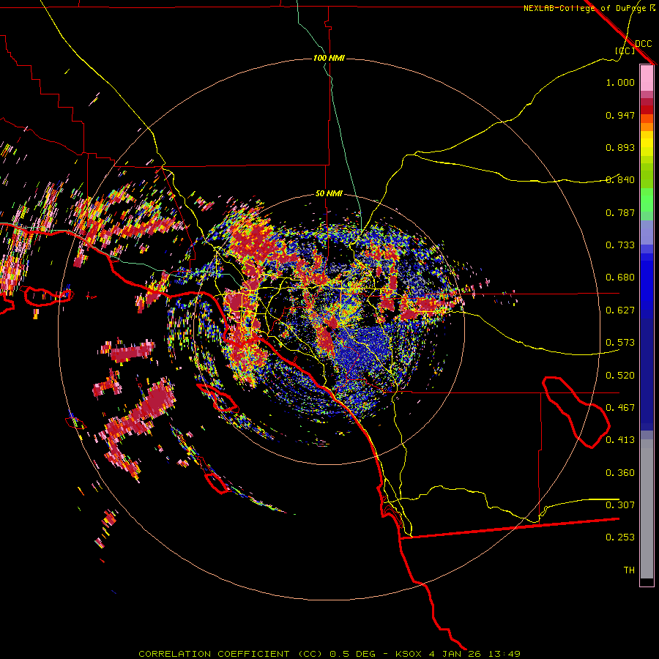Click the 0.680 scale value
The image size is (659, 659).
[x=620, y=278]
